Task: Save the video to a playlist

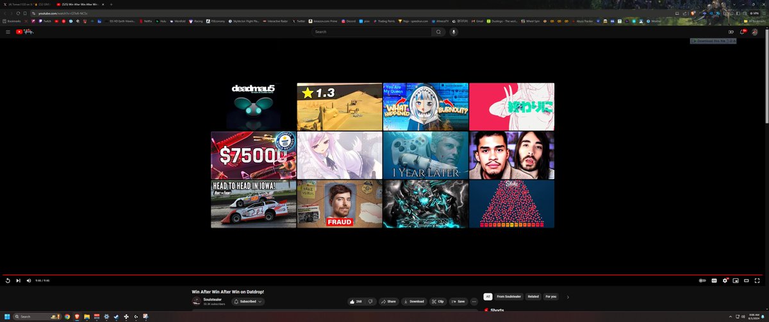Action: 458,301
